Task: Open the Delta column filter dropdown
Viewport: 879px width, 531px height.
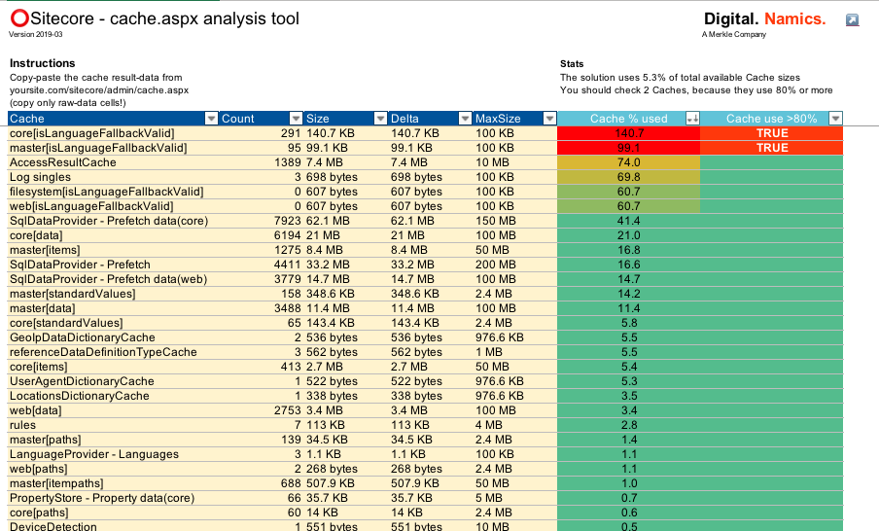Action: [464, 119]
